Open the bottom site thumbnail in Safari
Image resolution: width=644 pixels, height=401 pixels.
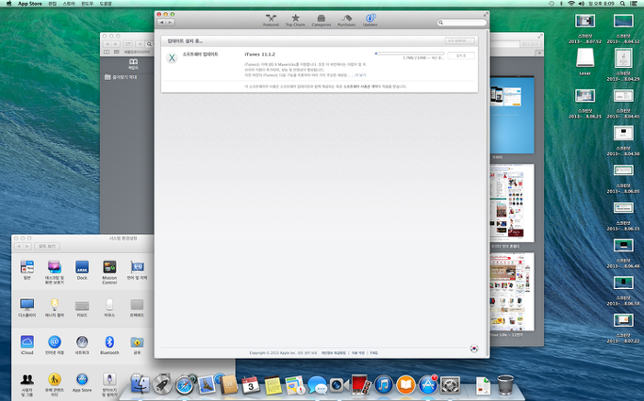[x=512, y=292]
